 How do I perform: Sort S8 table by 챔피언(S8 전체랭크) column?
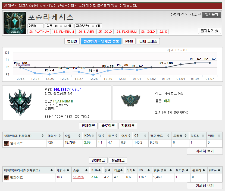tap(24, 136)
